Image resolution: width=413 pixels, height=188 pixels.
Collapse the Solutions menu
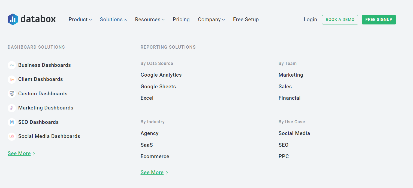(113, 19)
